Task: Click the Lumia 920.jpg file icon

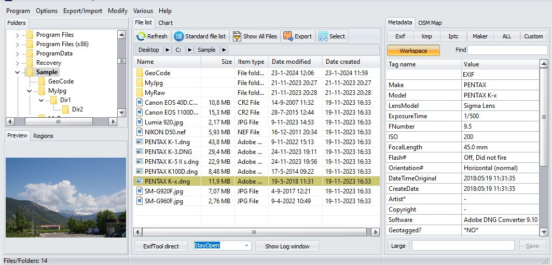Action: pos(139,122)
